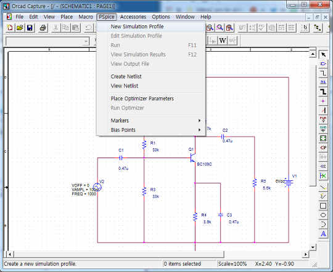Select the Place net alias N1 tool
This screenshot has width=333, height=272.
pyautogui.click(x=323, y=82)
